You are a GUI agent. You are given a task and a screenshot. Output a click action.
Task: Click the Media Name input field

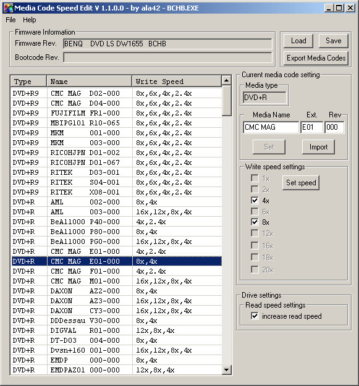[271, 127]
